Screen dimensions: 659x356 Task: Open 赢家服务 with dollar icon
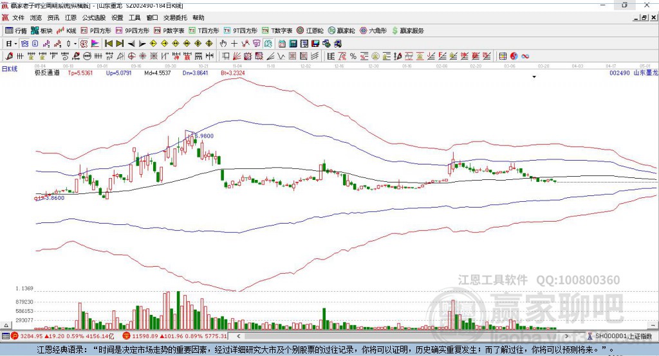pos(407,31)
